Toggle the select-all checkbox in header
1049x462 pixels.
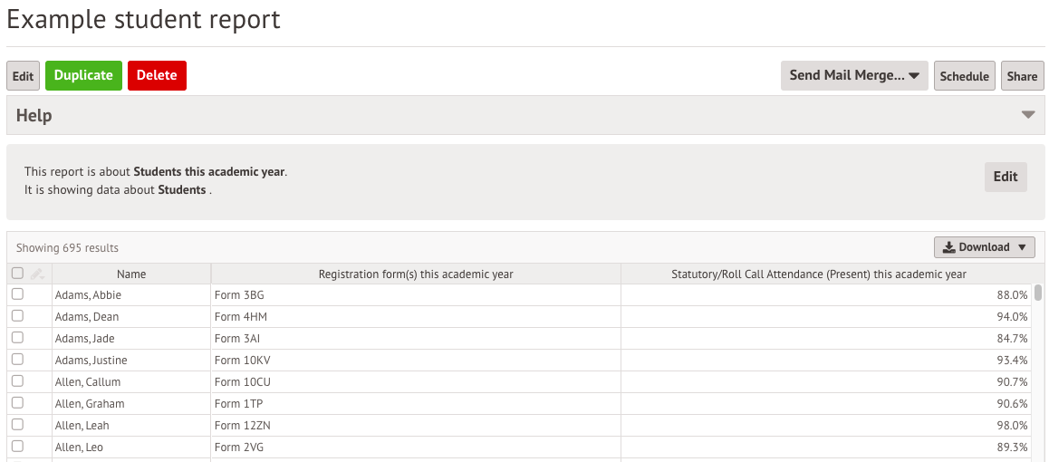click(17, 273)
